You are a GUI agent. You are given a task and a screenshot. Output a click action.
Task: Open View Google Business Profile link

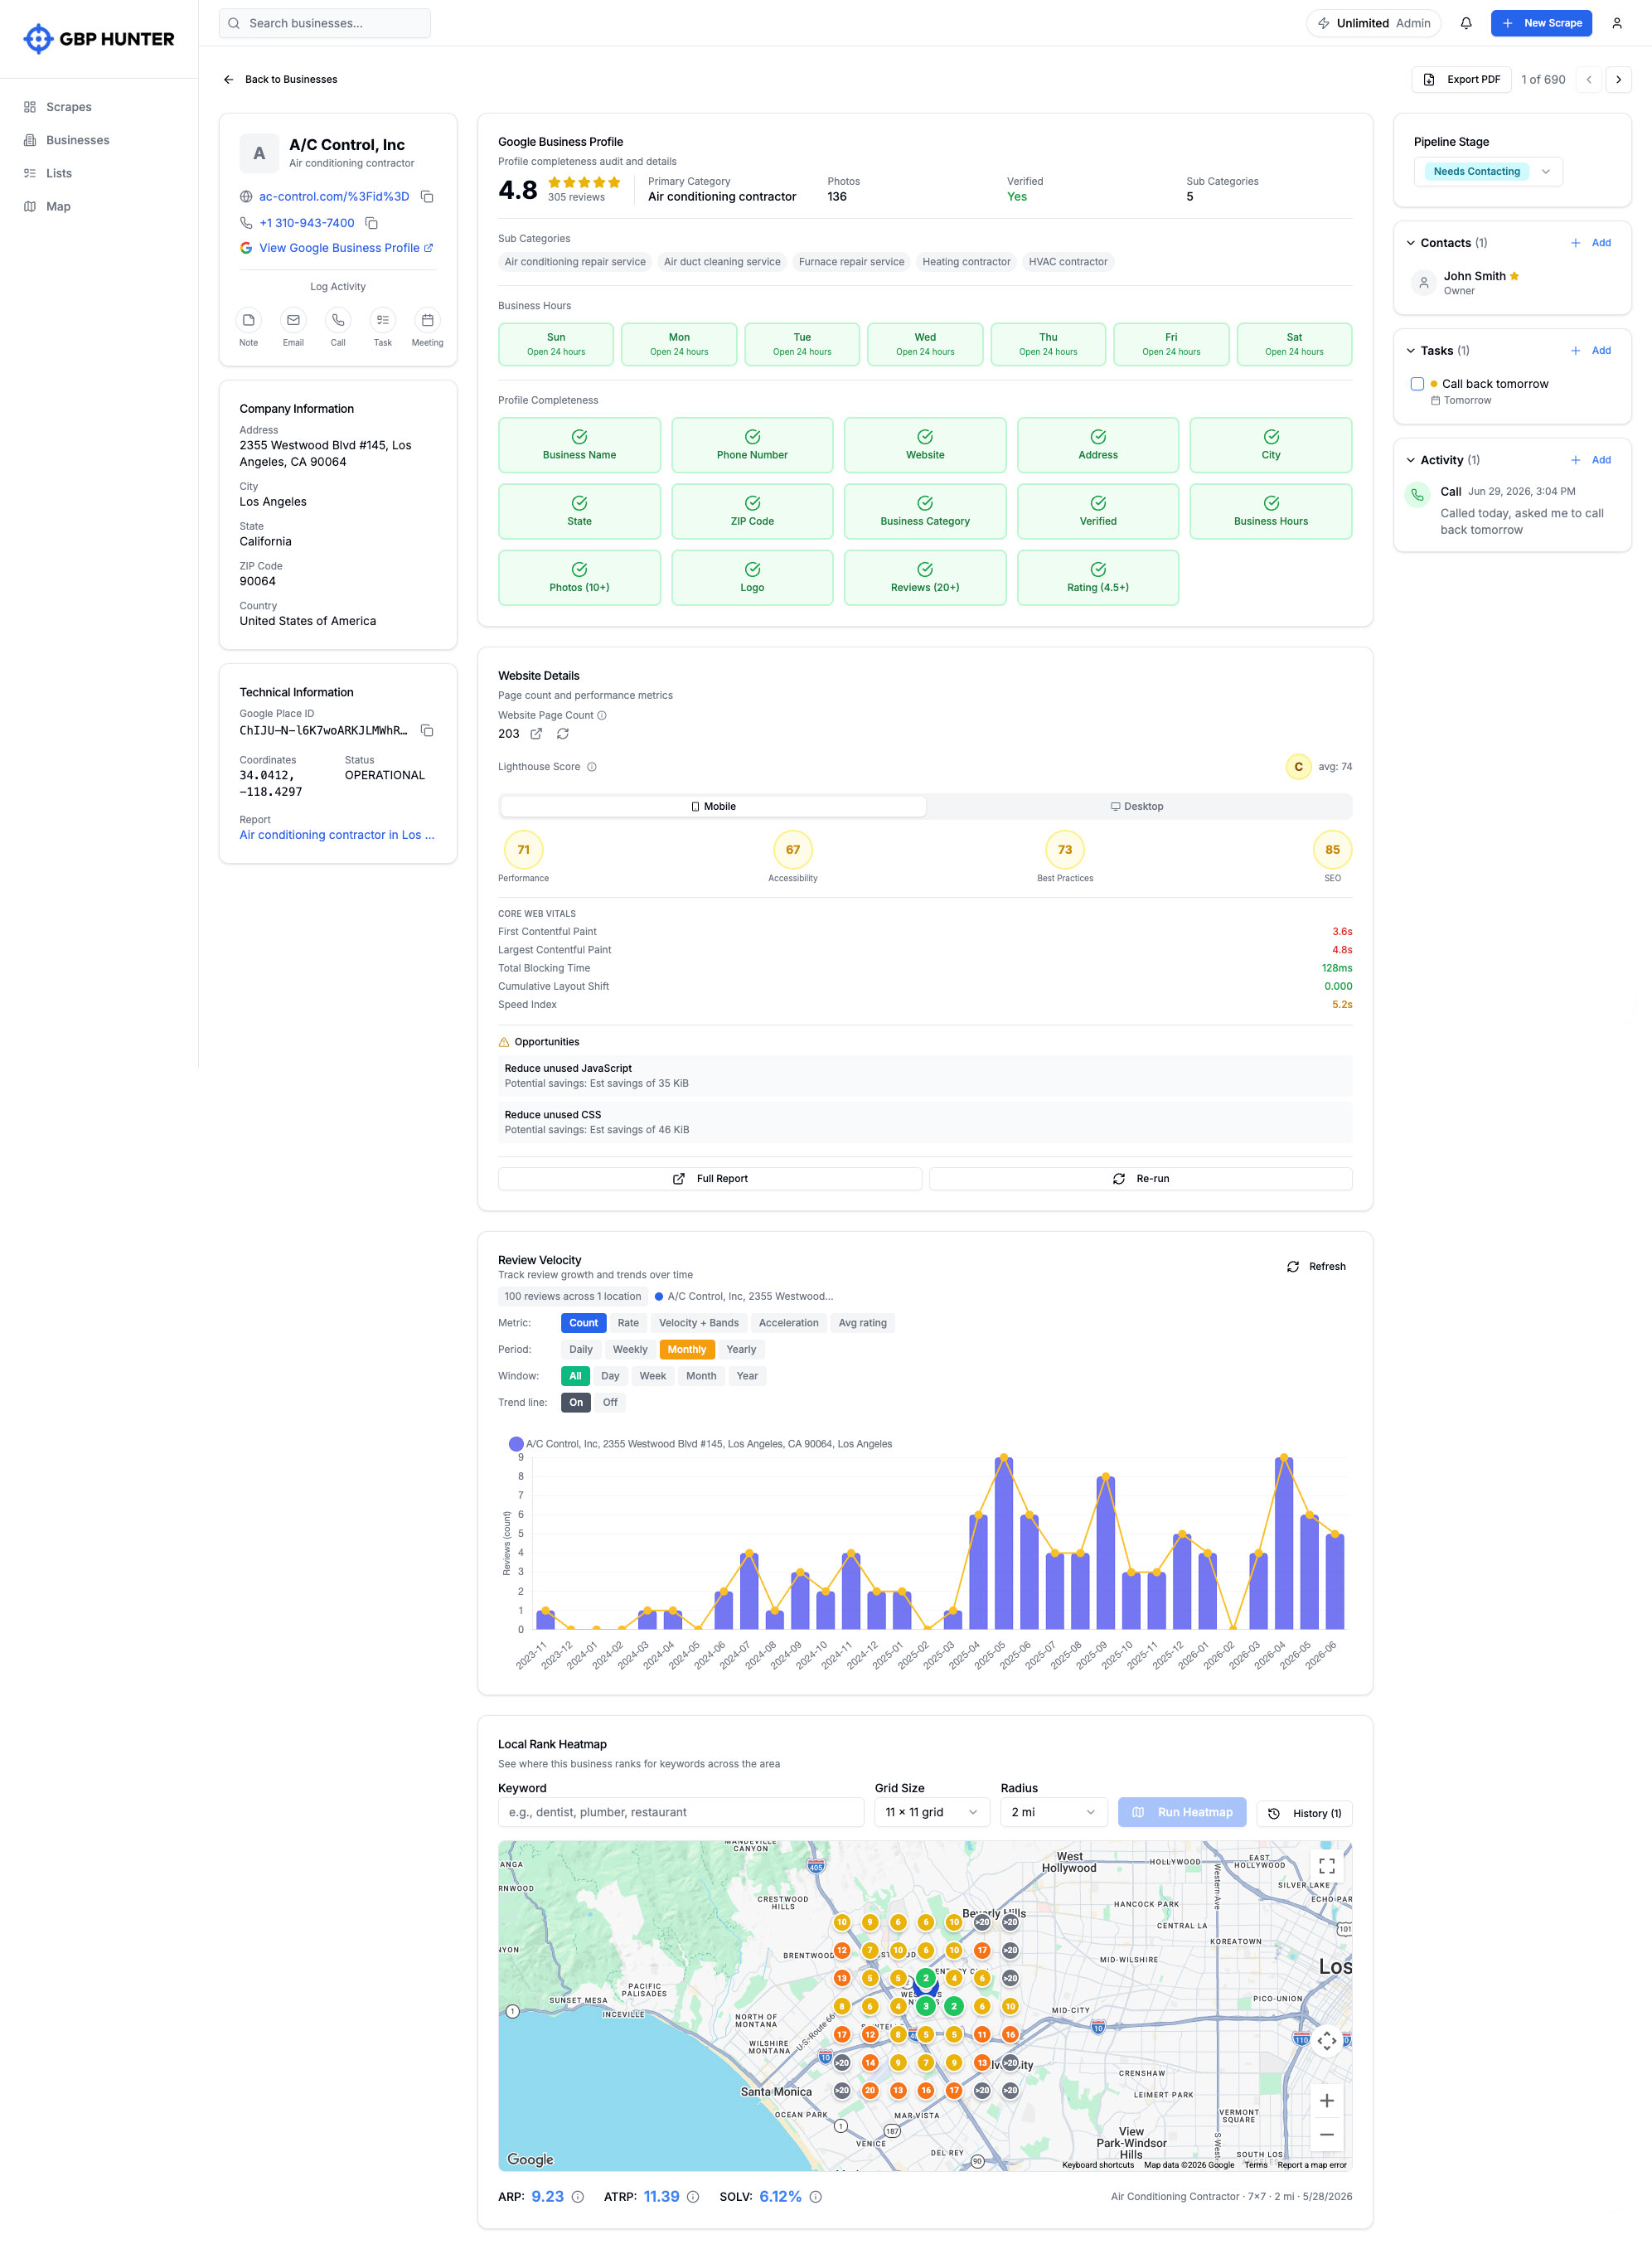pyautogui.click(x=337, y=248)
